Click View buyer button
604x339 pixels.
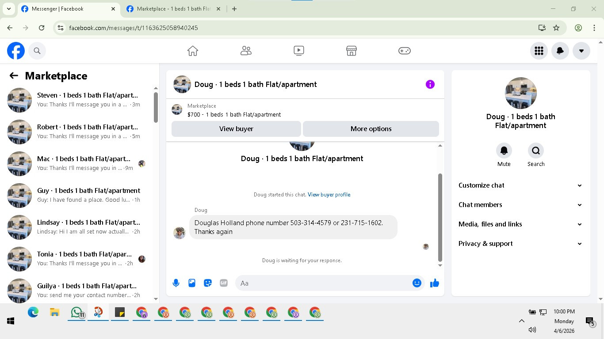236,129
